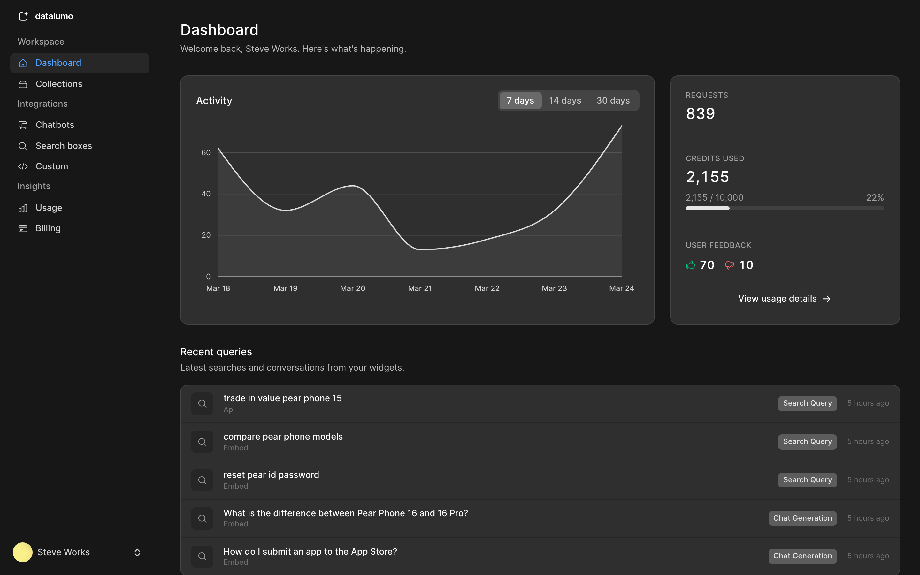Viewport: 920px width, 575px height.
Task: Click the Search boxes magnifier icon
Action: [x=23, y=146]
